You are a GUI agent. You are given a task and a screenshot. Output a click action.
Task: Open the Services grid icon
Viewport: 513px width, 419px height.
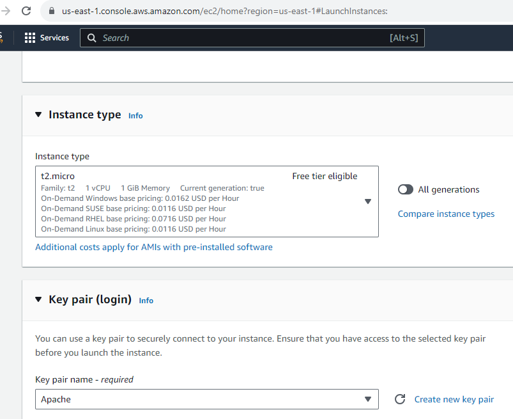tap(30, 38)
